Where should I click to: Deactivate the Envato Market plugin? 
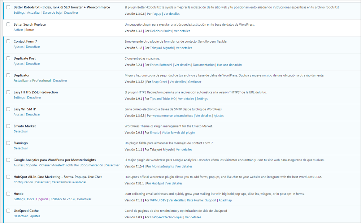[21, 131]
